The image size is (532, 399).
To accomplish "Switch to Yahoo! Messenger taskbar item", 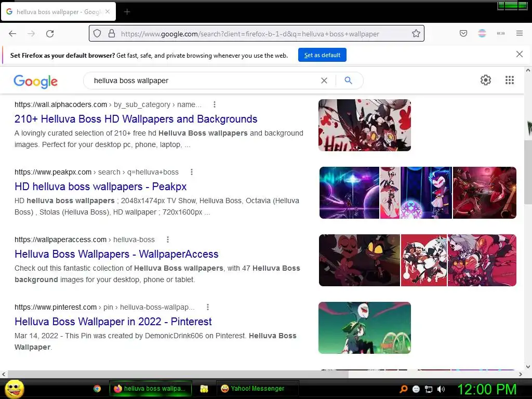I will pyautogui.click(x=257, y=389).
